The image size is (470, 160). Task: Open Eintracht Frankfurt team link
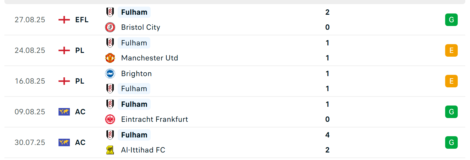pyautogui.click(x=154, y=119)
